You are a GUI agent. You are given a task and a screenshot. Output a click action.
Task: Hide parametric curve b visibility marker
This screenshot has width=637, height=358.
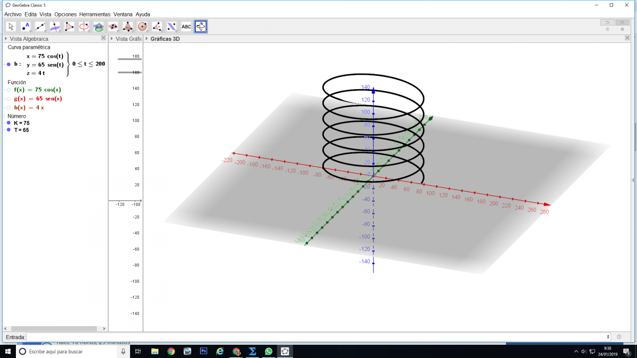[x=8, y=64]
